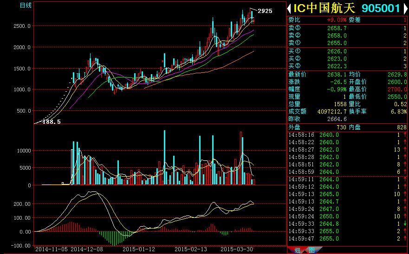Image resolution: width=409 pixels, height=254 pixels.
Task: Select the trade row at 14:58:28
Action: click(347, 157)
